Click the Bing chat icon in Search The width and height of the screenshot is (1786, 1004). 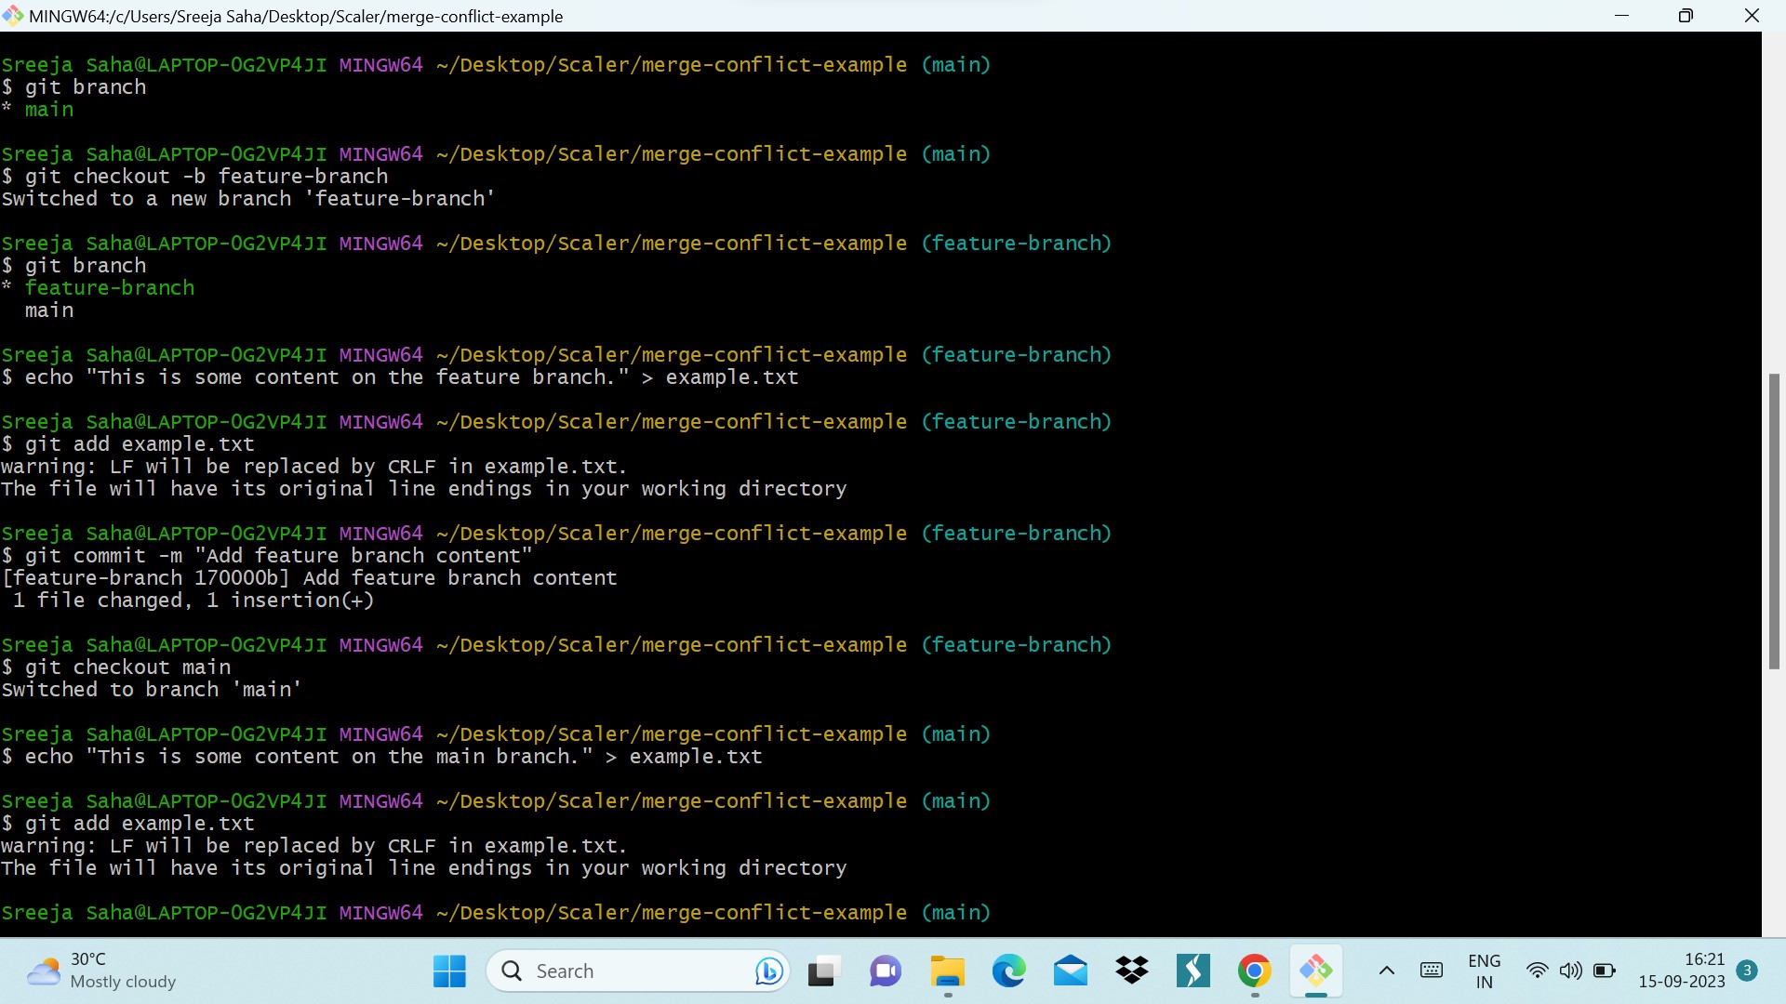[768, 971]
